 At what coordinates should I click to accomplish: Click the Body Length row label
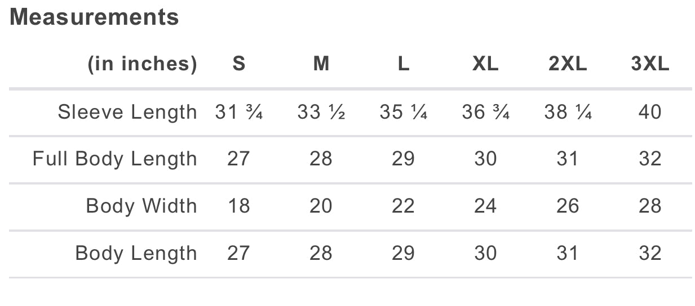click(x=136, y=254)
